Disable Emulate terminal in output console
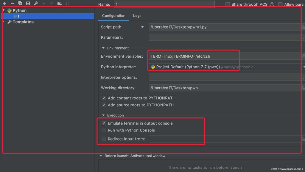 coord(104,123)
